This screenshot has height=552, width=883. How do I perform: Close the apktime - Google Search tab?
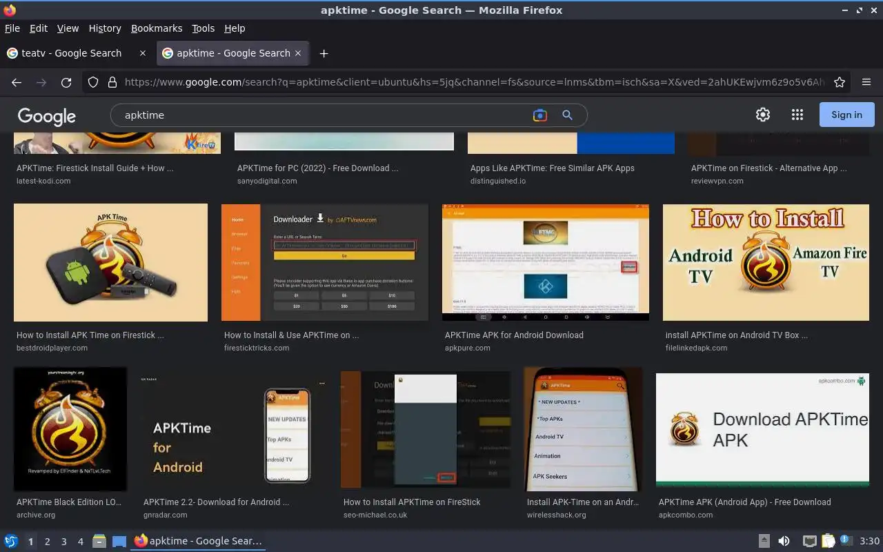coord(298,53)
